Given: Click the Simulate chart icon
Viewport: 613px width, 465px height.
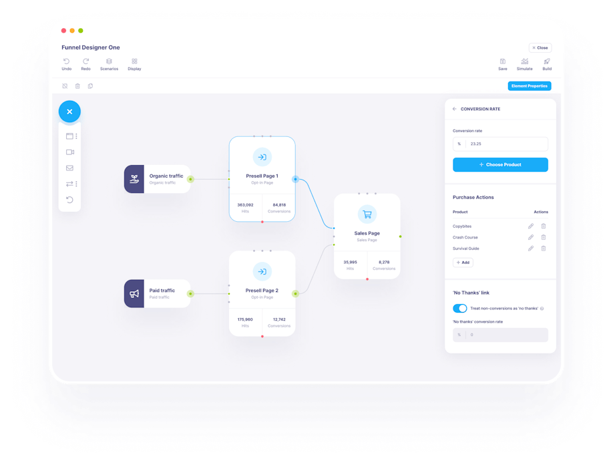Looking at the screenshot, I should point(524,61).
